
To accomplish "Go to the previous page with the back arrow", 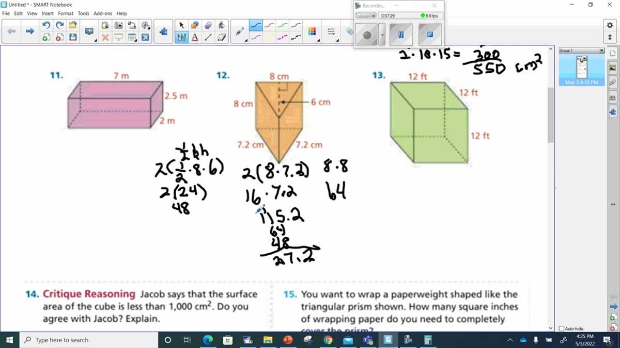I will (x=11, y=31).
